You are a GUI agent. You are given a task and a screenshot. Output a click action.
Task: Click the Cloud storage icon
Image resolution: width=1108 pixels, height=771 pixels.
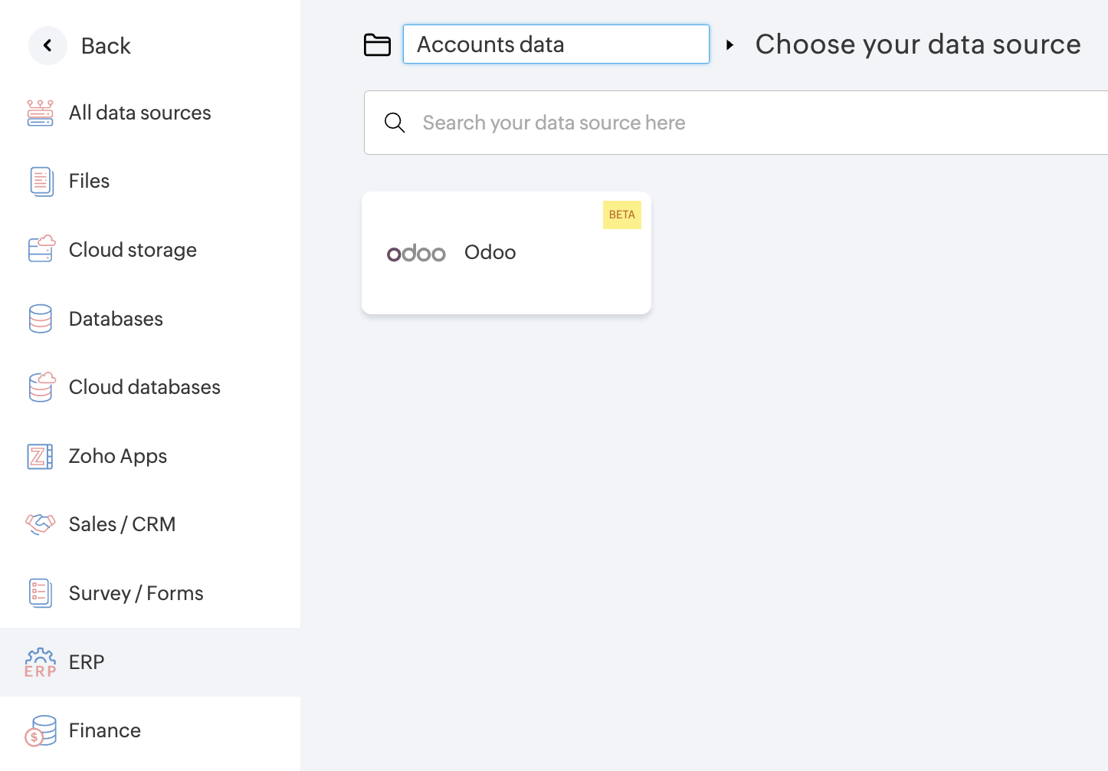tap(41, 250)
